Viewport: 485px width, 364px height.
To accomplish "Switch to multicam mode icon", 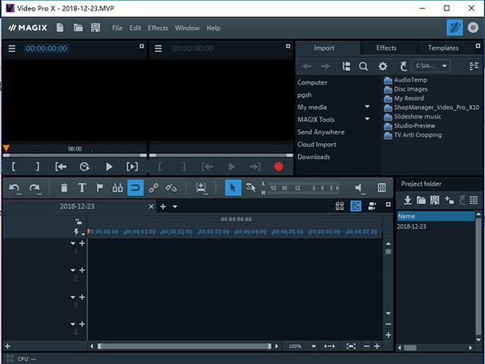I will [372, 206].
